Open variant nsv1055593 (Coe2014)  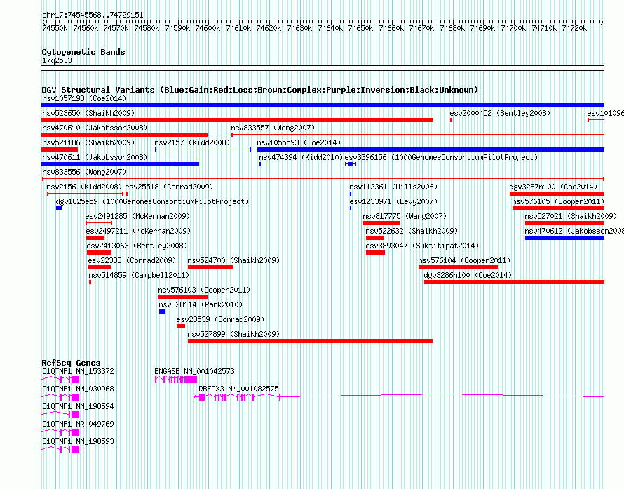point(299,142)
